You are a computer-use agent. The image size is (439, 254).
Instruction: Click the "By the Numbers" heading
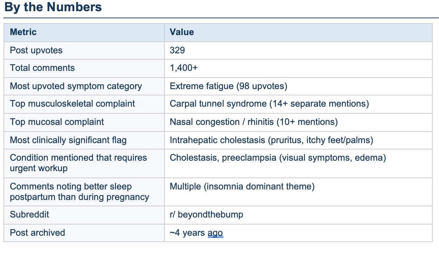[x=53, y=7]
